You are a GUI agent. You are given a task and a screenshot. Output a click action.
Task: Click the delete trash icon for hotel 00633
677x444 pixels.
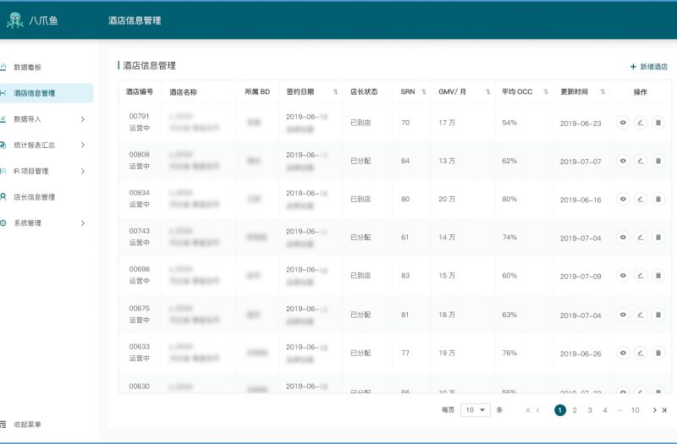[658, 353]
